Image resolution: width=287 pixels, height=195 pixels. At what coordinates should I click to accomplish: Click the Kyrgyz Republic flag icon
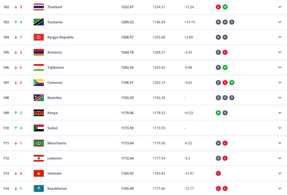39,37
